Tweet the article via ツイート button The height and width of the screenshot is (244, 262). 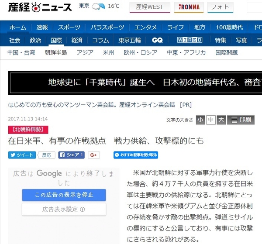(x=22, y=155)
